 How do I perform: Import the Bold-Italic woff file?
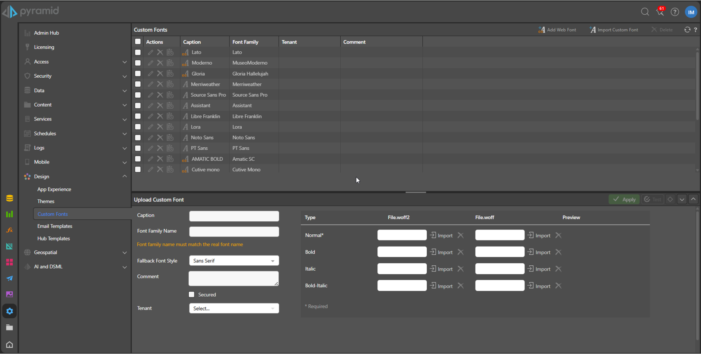539,286
